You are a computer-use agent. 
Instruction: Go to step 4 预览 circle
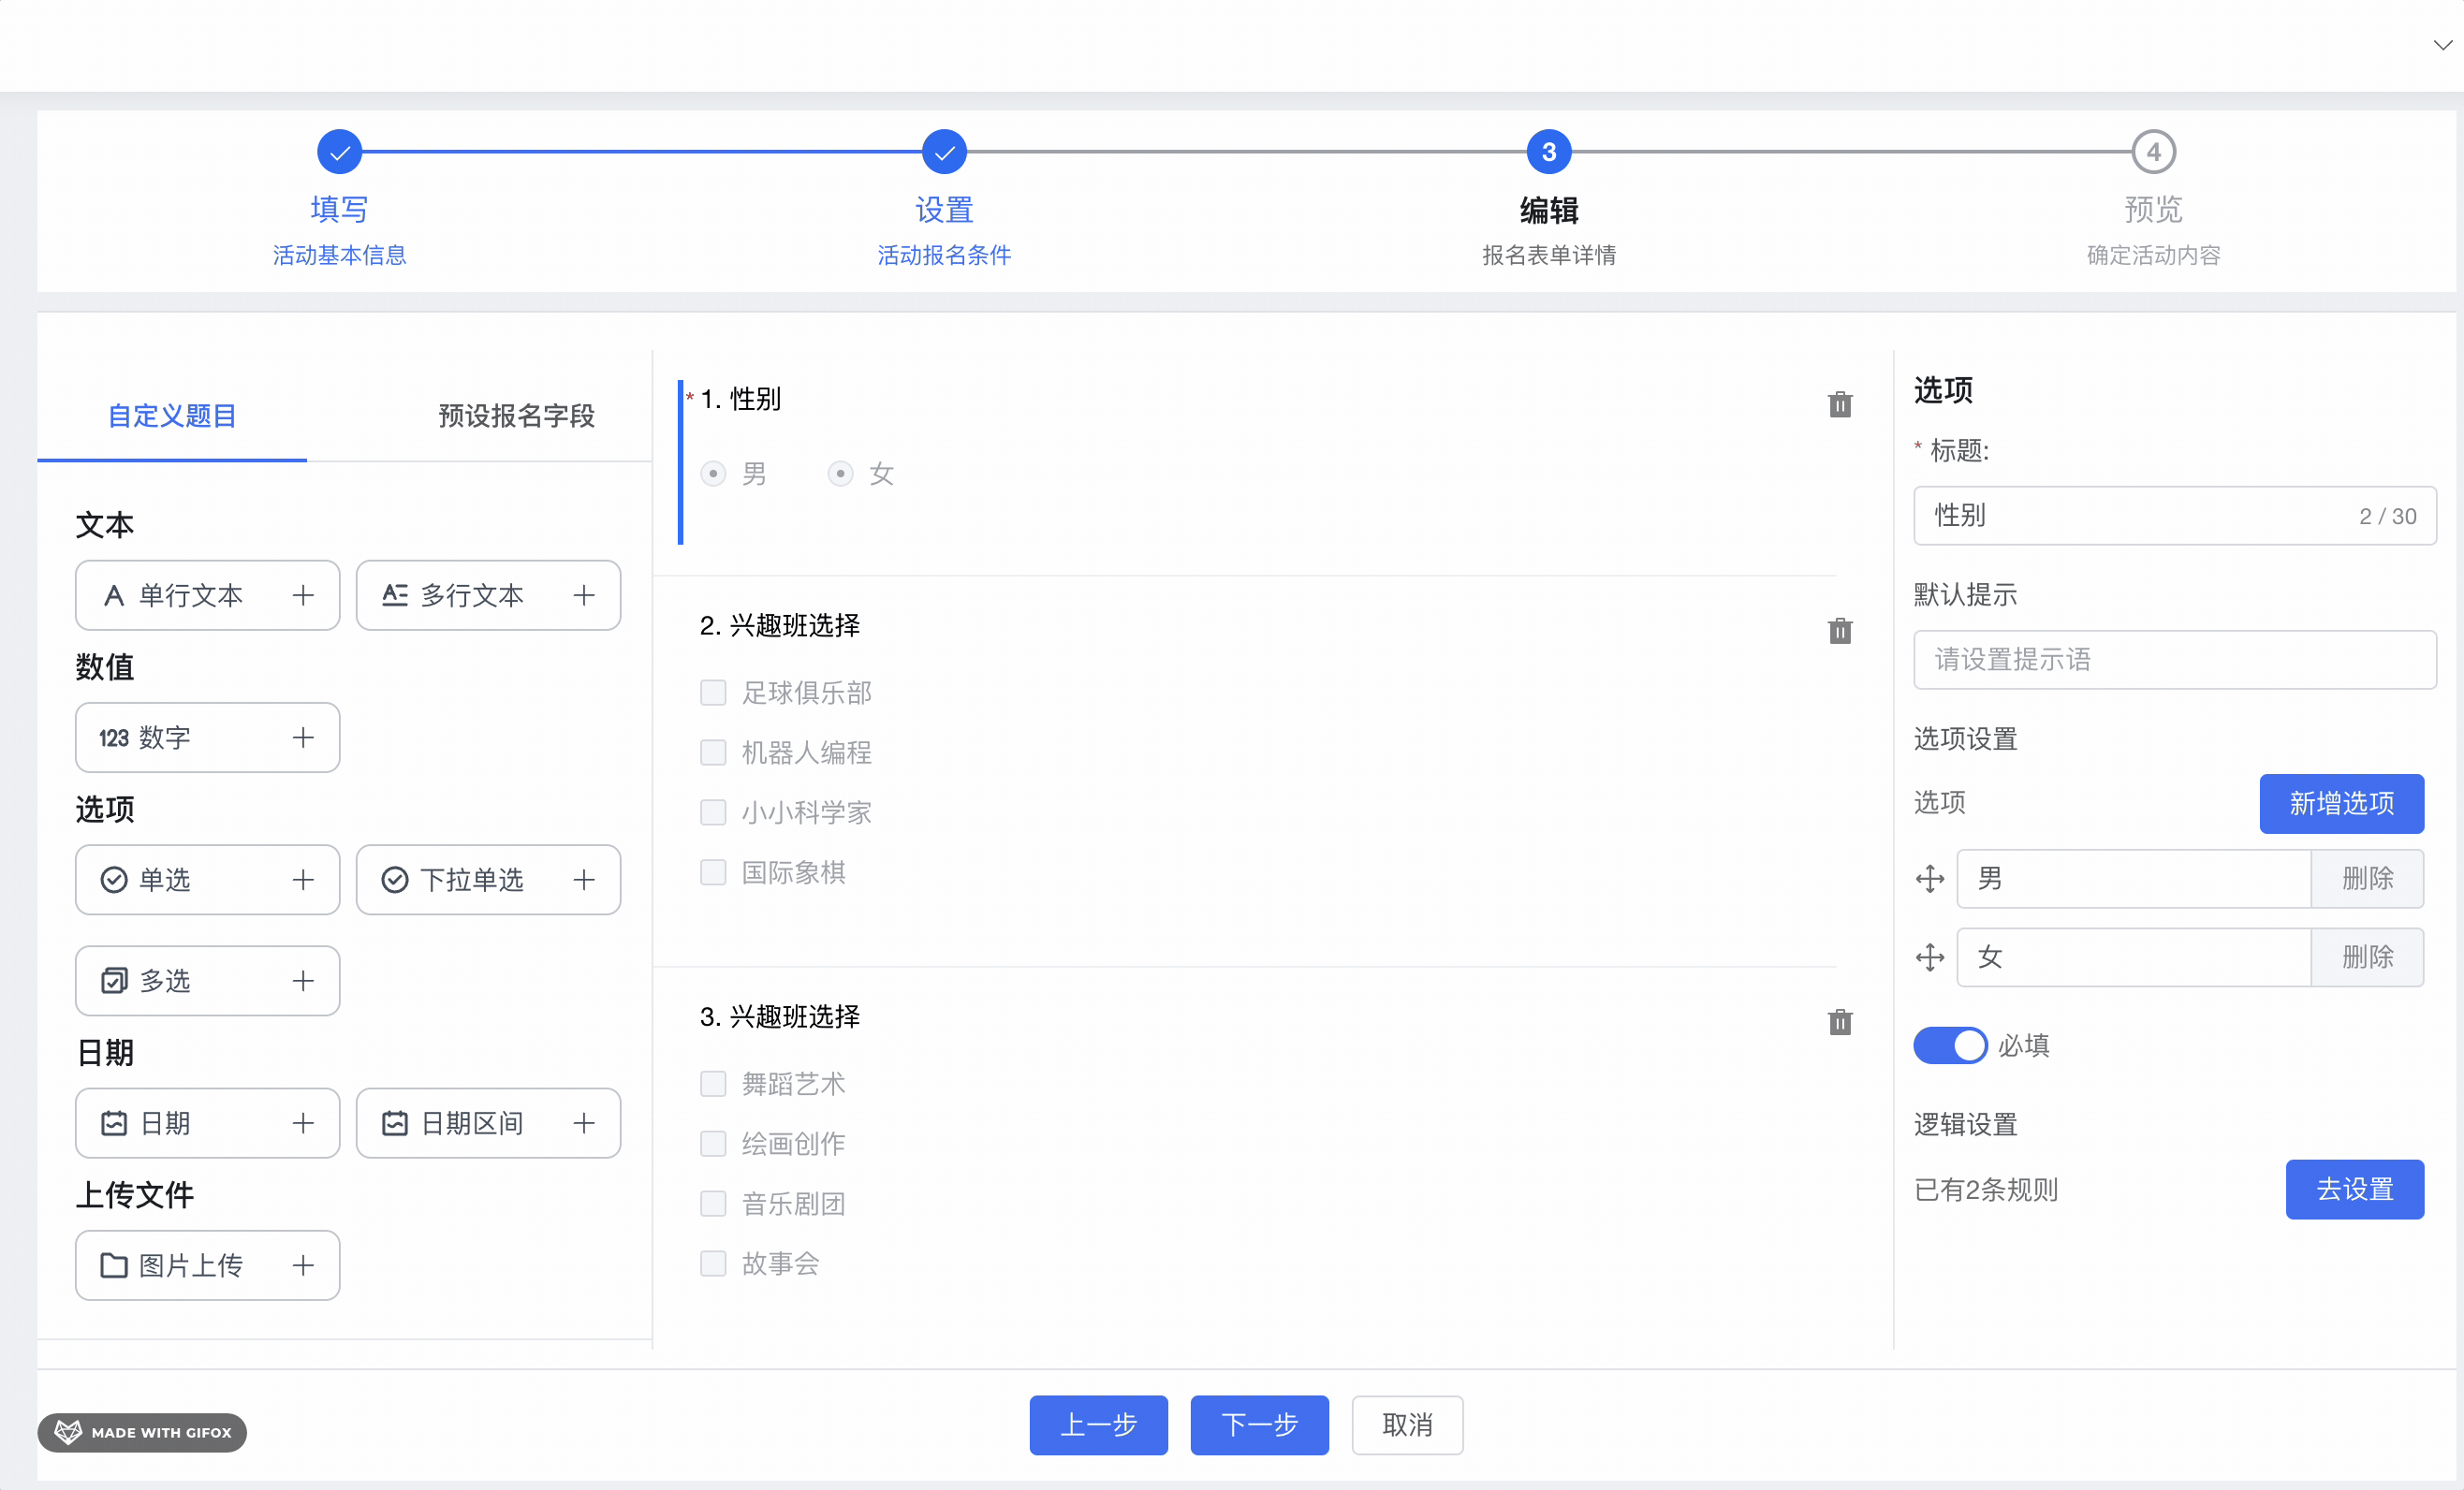click(x=2153, y=152)
